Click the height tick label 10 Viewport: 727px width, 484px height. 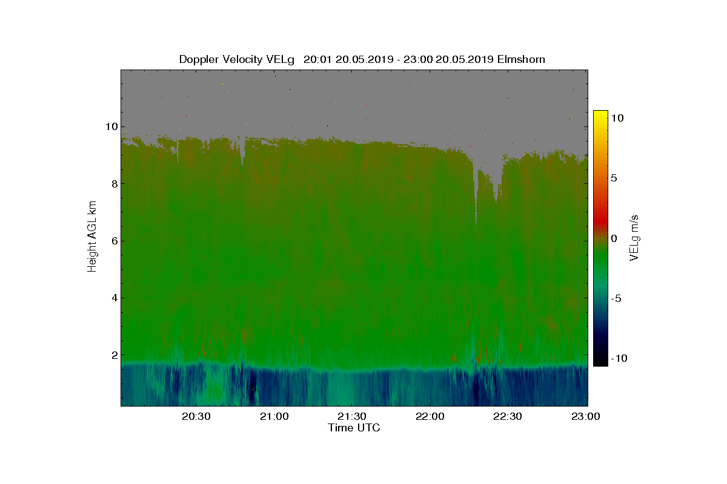tap(110, 126)
